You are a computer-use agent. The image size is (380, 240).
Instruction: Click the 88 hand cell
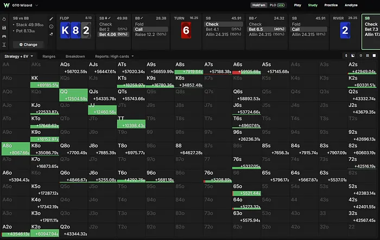[x=189, y=149]
